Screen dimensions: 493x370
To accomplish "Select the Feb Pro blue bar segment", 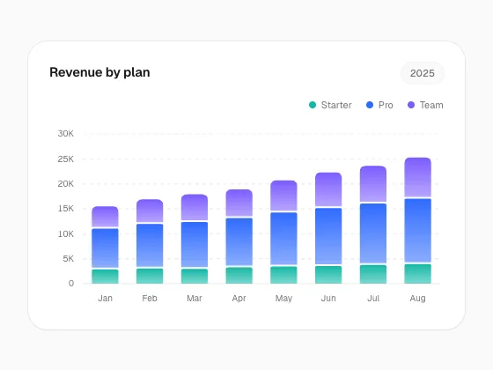I will point(150,246).
